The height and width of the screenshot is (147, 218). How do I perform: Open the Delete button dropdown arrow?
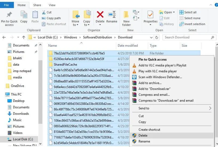tap(100, 25)
